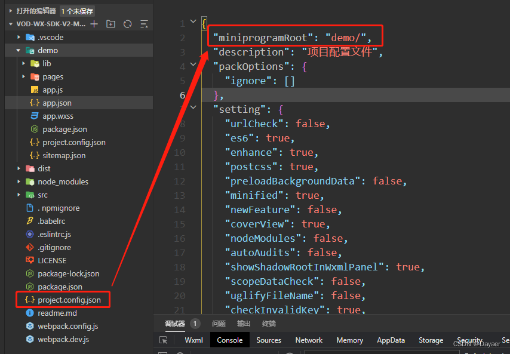Click the sitemap.json braces icon
510x354 pixels.
(35, 155)
